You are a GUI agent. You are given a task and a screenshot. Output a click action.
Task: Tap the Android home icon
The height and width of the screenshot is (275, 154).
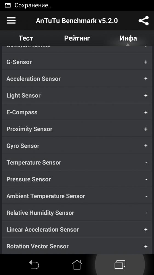[x=77, y=265]
